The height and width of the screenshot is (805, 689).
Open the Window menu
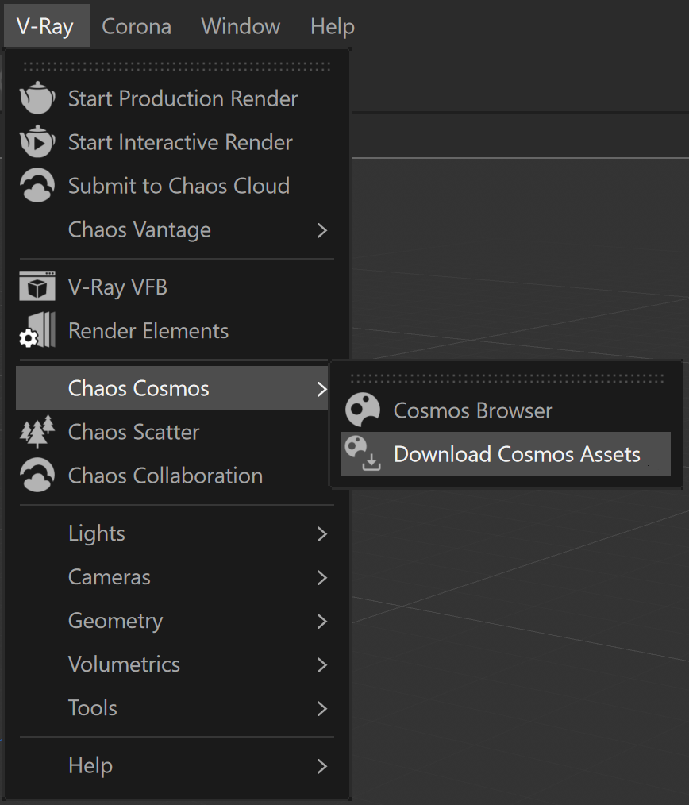(x=241, y=26)
